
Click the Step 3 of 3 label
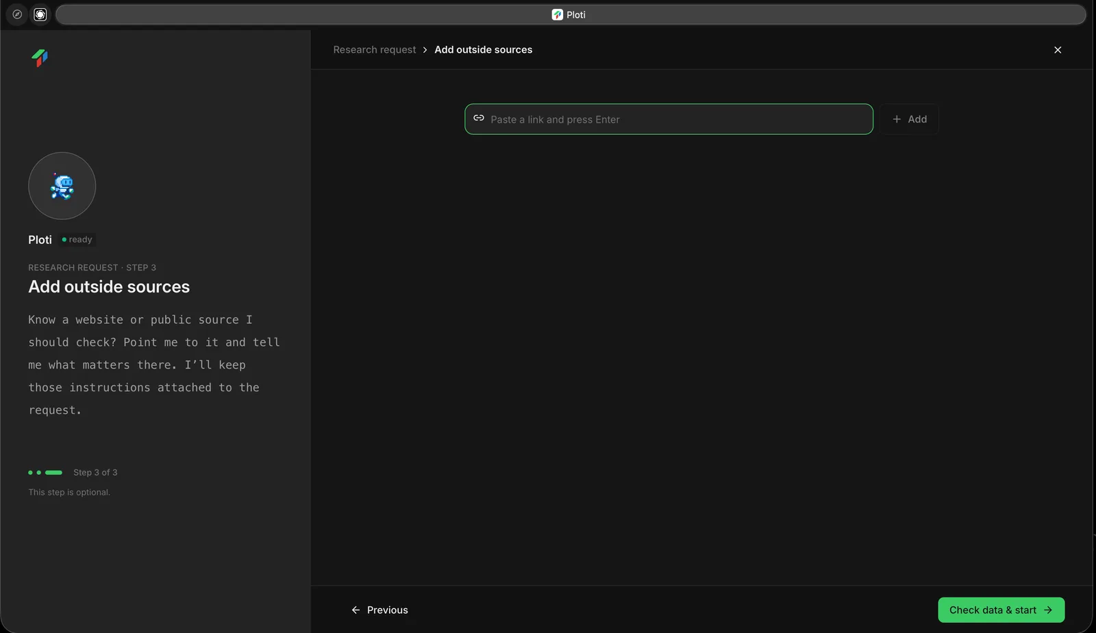click(95, 473)
